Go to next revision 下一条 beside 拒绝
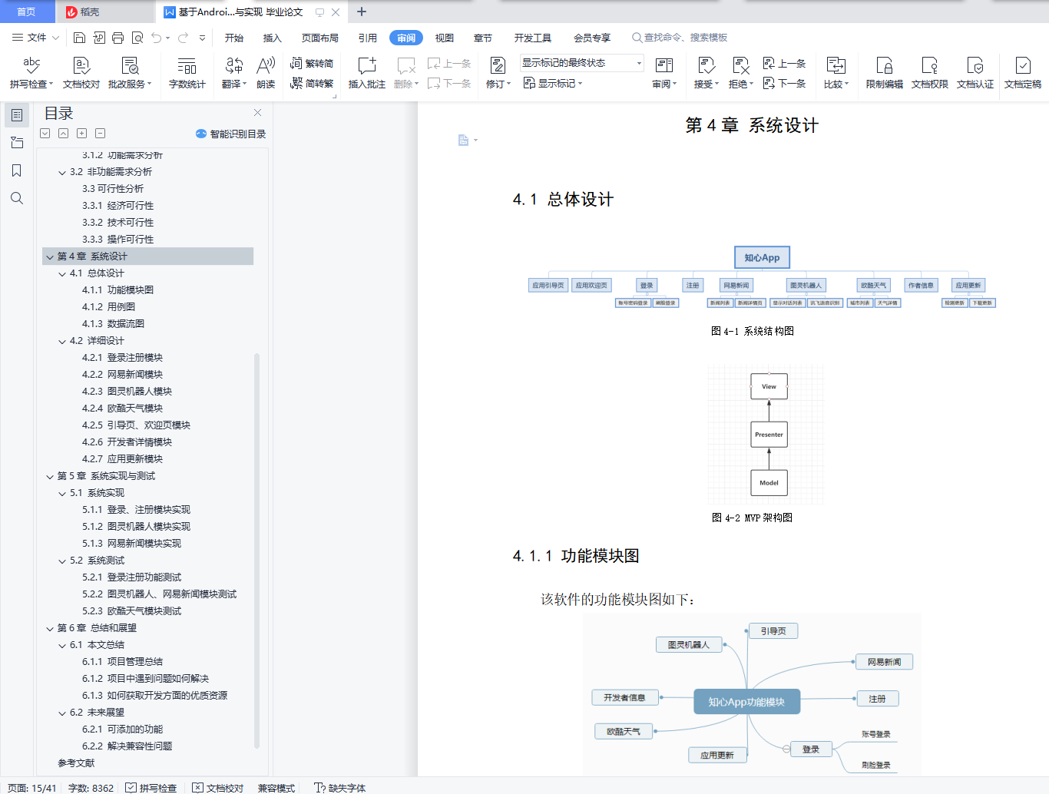The image size is (1049, 794). [784, 84]
